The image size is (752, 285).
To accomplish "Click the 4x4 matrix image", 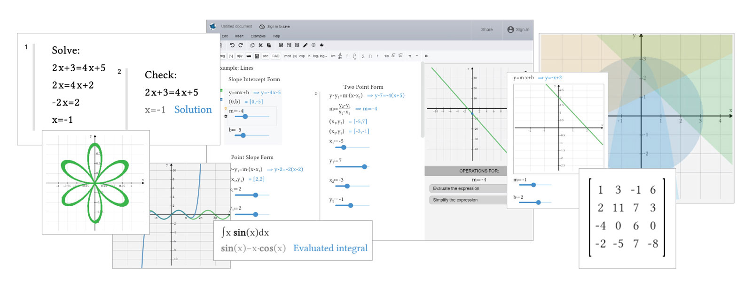I will 627,218.
